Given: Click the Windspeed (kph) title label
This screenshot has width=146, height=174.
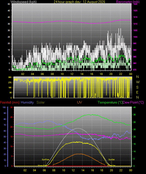Looking at the screenshot, I should coord(24,2).
